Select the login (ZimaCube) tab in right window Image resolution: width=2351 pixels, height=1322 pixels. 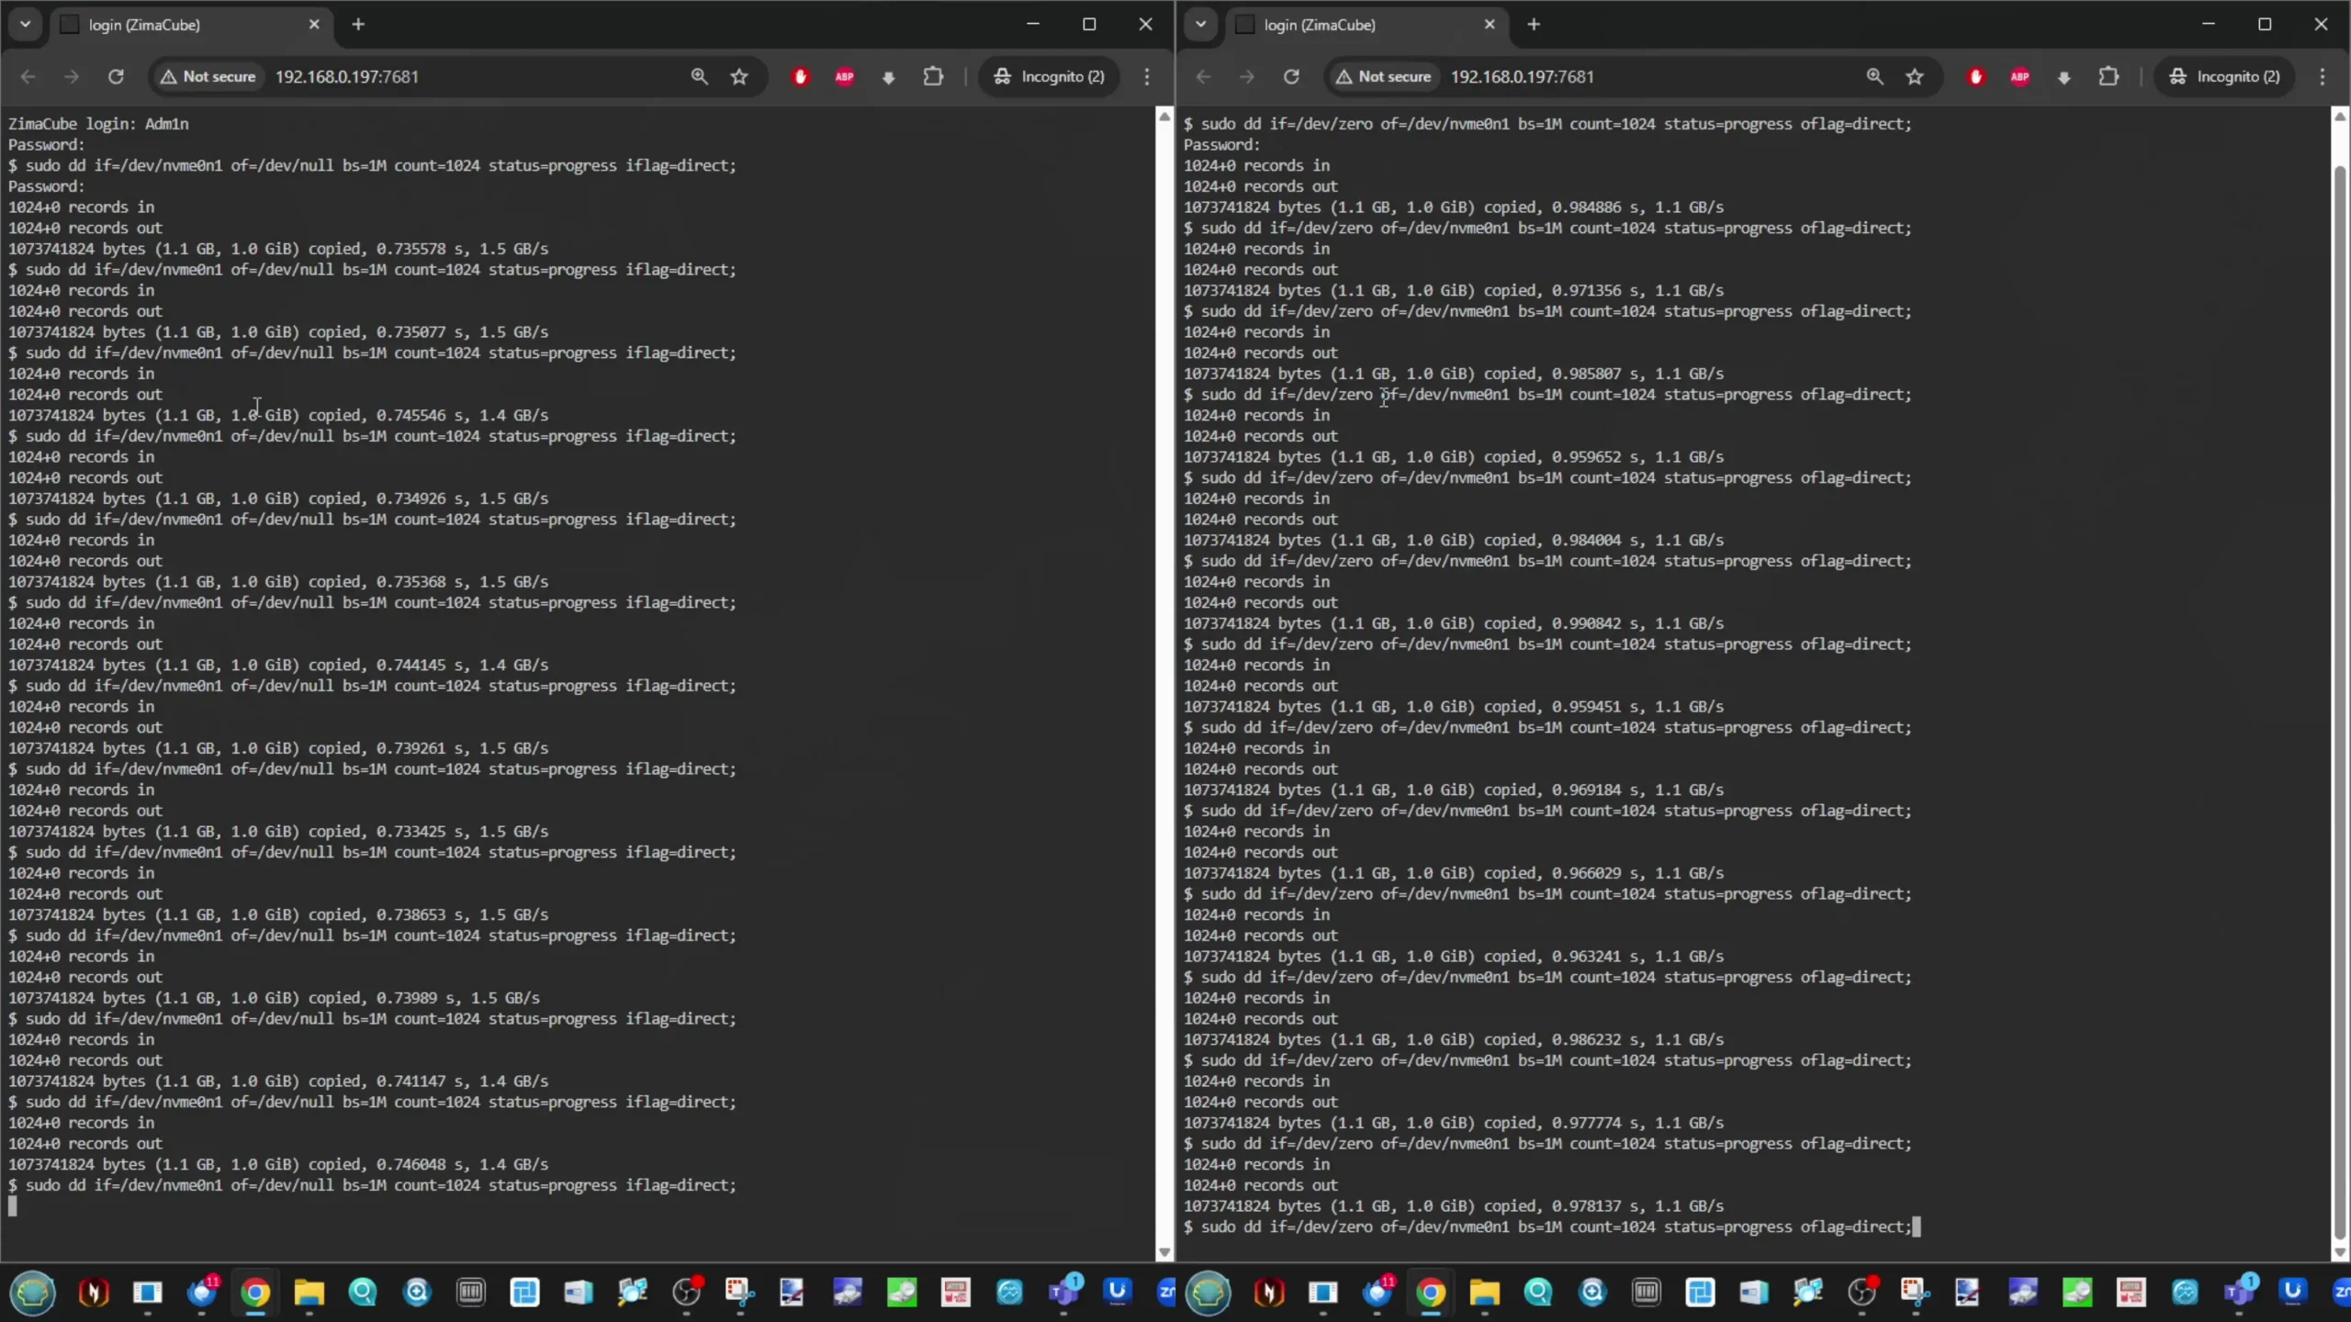[1366, 25]
